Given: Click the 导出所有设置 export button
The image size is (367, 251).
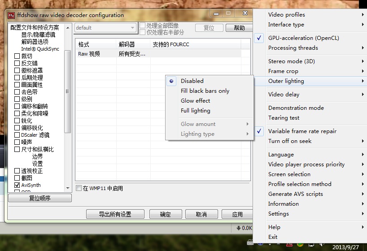Looking at the screenshot, I should [115, 214].
